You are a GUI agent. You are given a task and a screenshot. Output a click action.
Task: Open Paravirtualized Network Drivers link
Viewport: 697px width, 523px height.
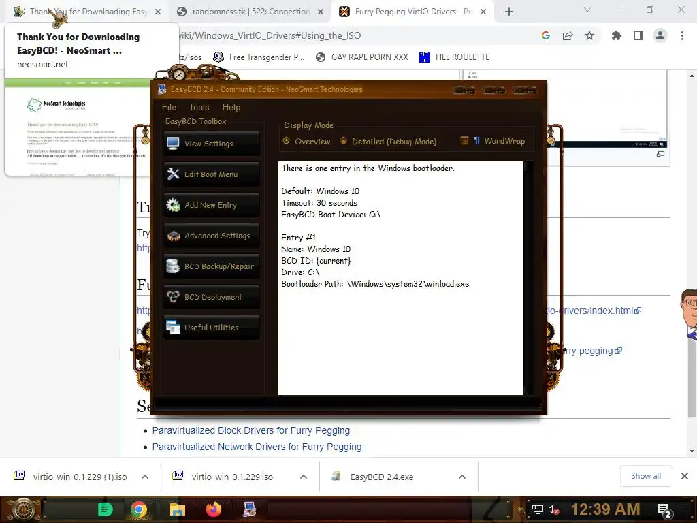[257, 447]
